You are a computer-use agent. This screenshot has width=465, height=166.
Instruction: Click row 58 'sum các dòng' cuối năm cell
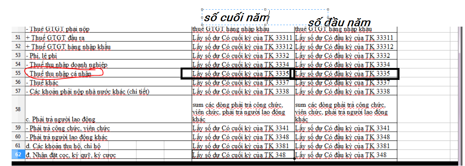coord(243,110)
